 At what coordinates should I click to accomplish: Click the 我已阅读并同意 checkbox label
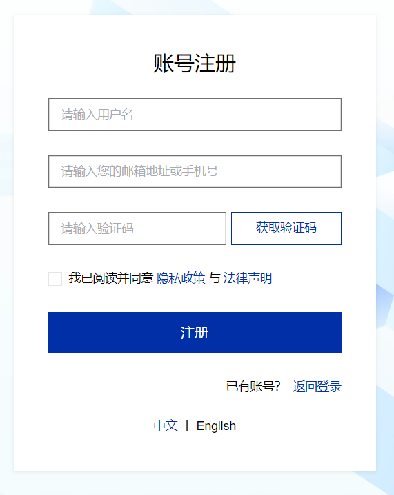[x=110, y=278]
